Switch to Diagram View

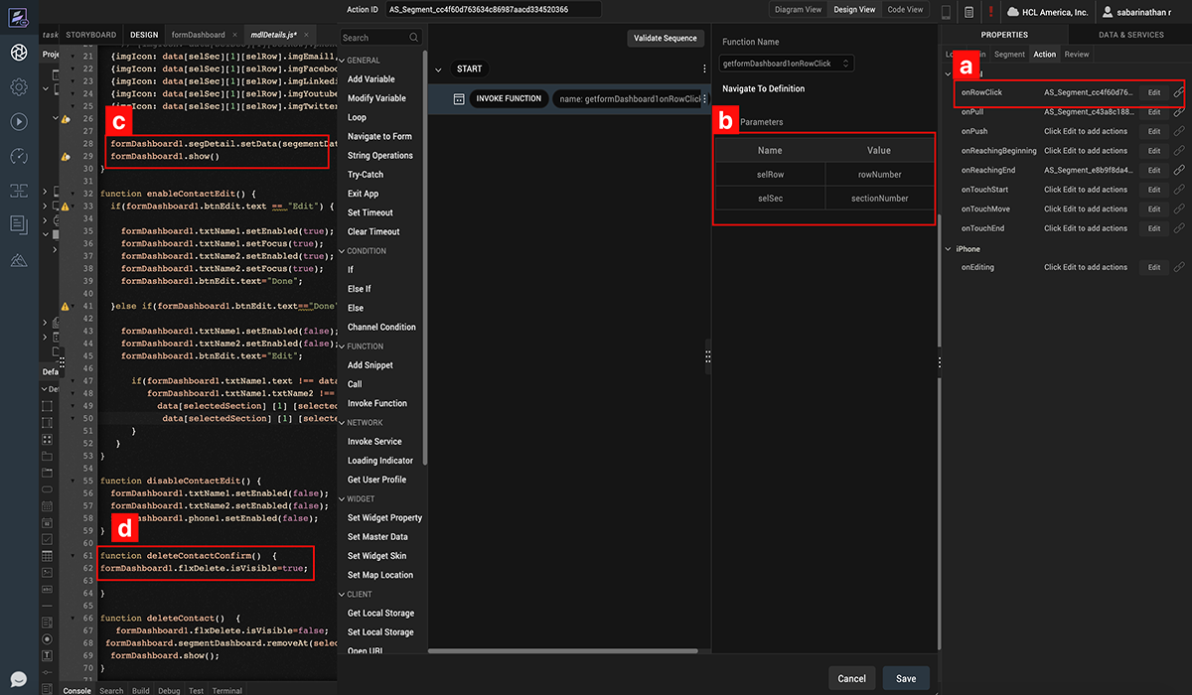[x=798, y=10]
